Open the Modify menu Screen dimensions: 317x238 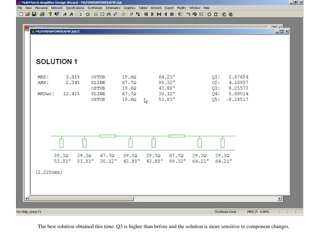(x=181, y=8)
